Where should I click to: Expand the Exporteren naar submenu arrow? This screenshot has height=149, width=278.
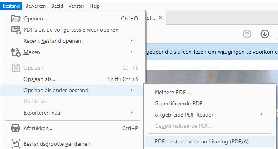[131, 113]
